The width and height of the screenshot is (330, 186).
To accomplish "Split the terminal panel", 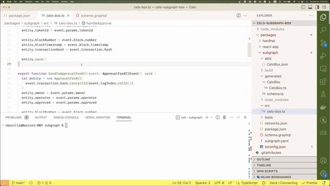I will (x=218, y=117).
